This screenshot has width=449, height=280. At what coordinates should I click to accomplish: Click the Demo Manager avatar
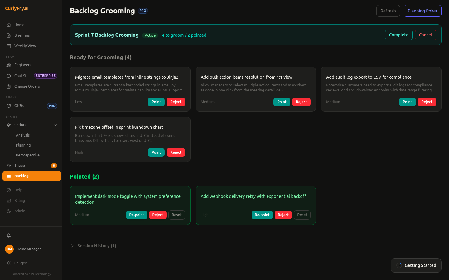(x=9, y=249)
